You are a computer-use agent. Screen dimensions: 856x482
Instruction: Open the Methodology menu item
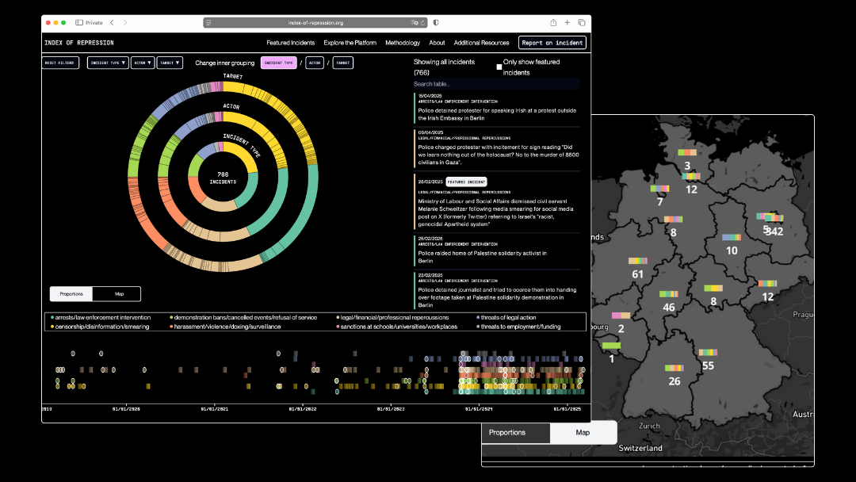(x=403, y=43)
